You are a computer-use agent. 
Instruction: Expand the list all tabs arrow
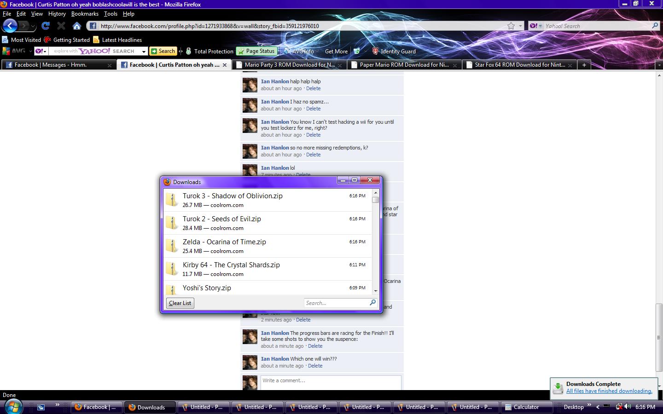pyautogui.click(x=659, y=65)
